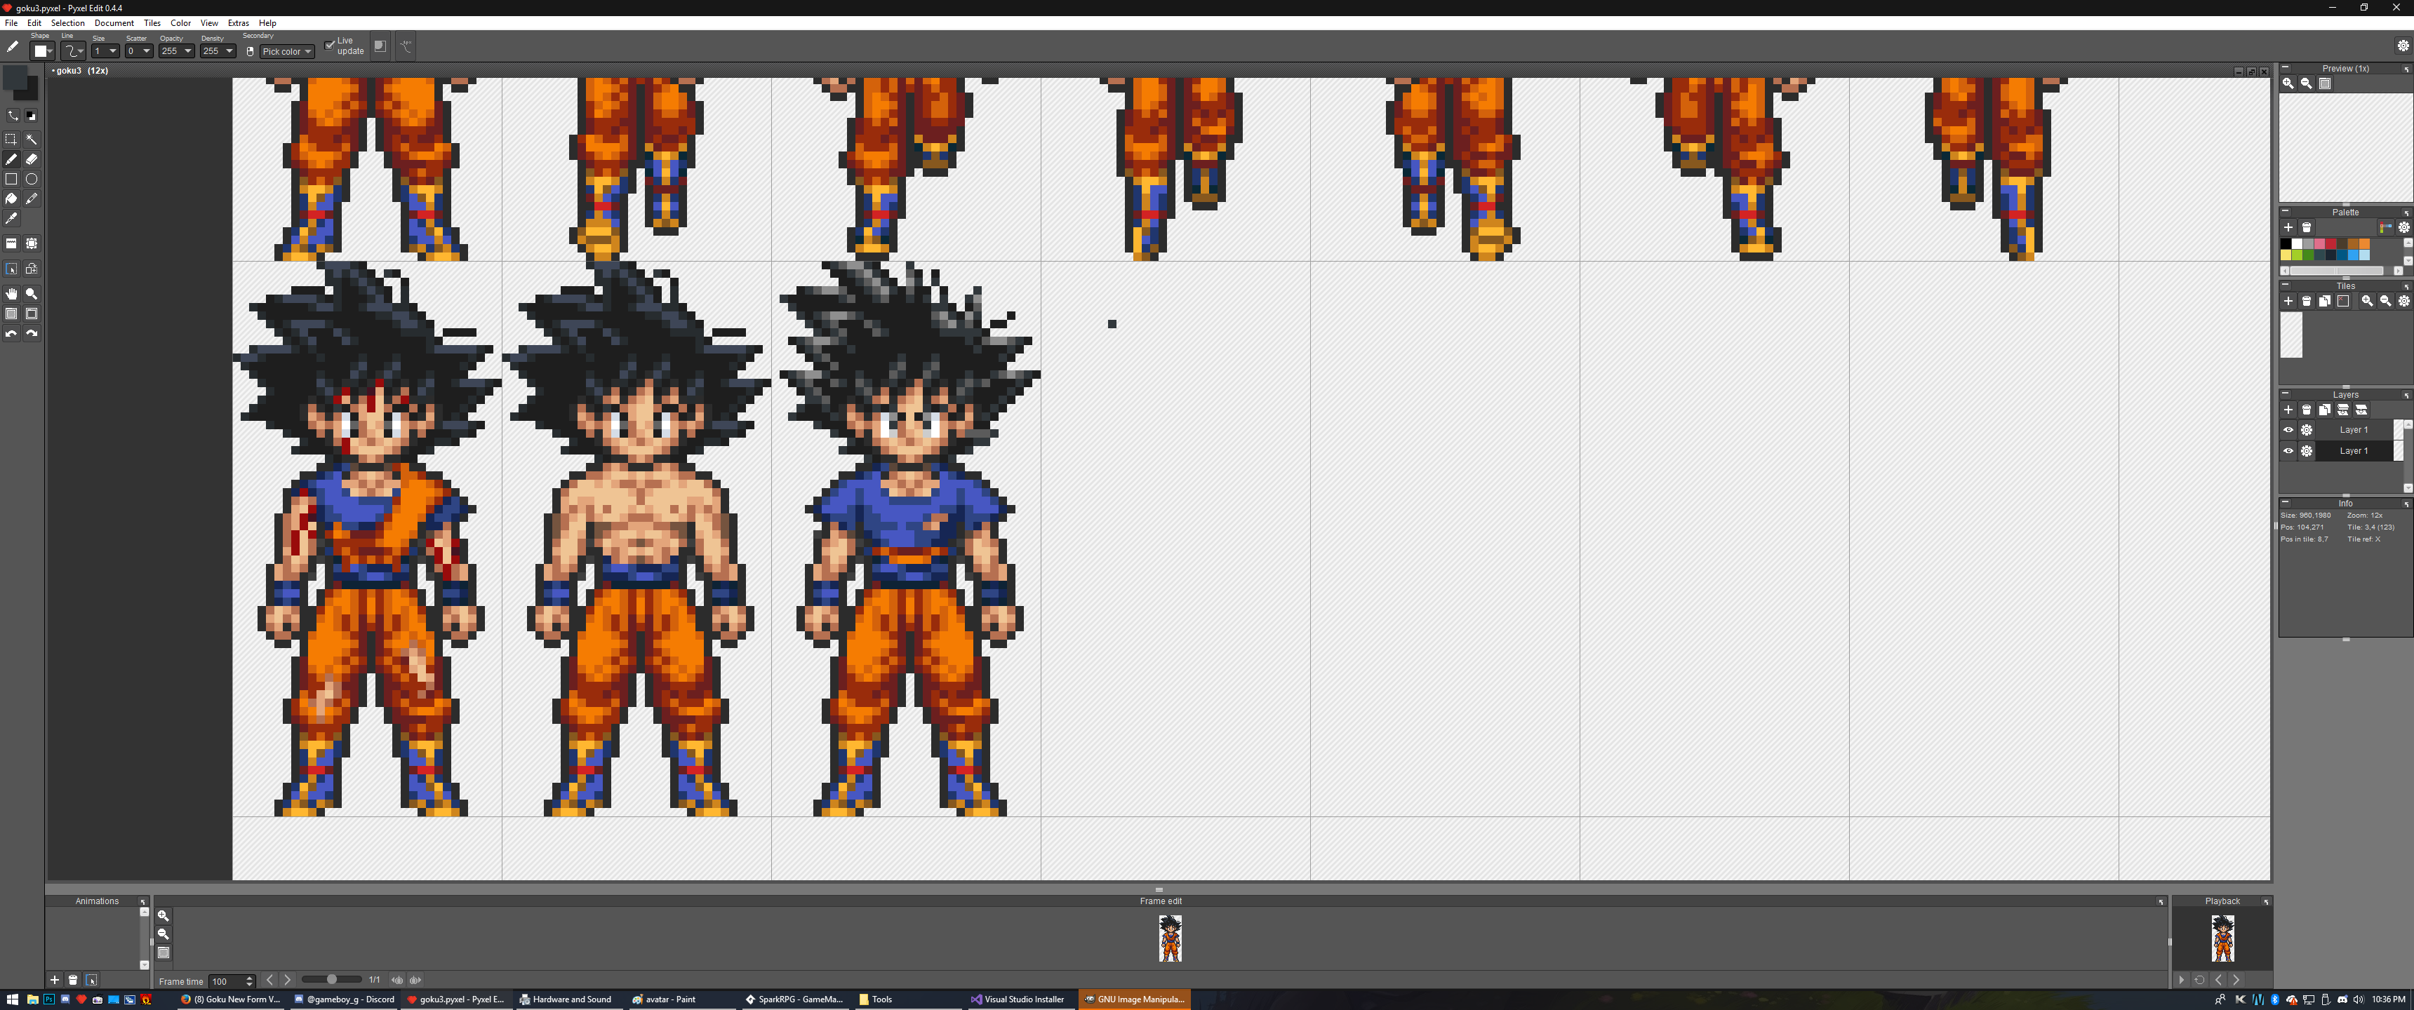Pick the orange swatch in Palette

2364,243
